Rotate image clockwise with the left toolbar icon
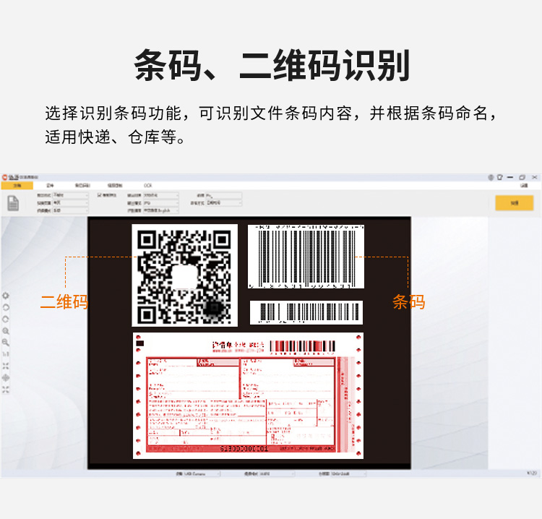The width and height of the screenshot is (542, 519). tap(6, 319)
